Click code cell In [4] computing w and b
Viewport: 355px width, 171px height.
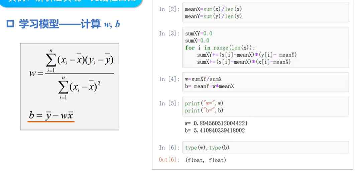point(265,82)
